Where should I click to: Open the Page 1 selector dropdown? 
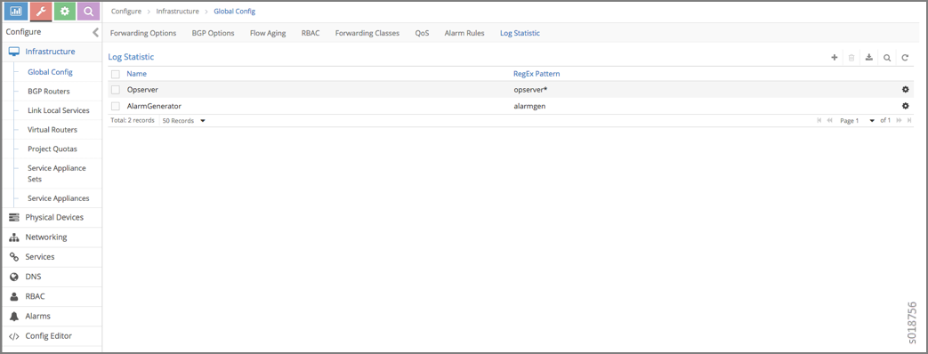pyautogui.click(x=857, y=120)
